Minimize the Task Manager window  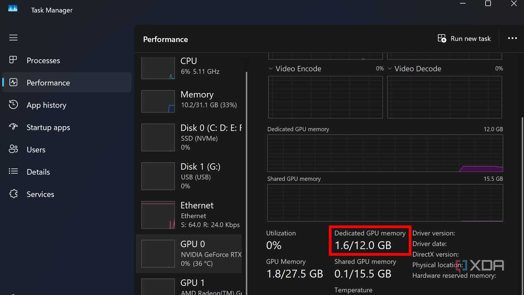tap(463, 3)
